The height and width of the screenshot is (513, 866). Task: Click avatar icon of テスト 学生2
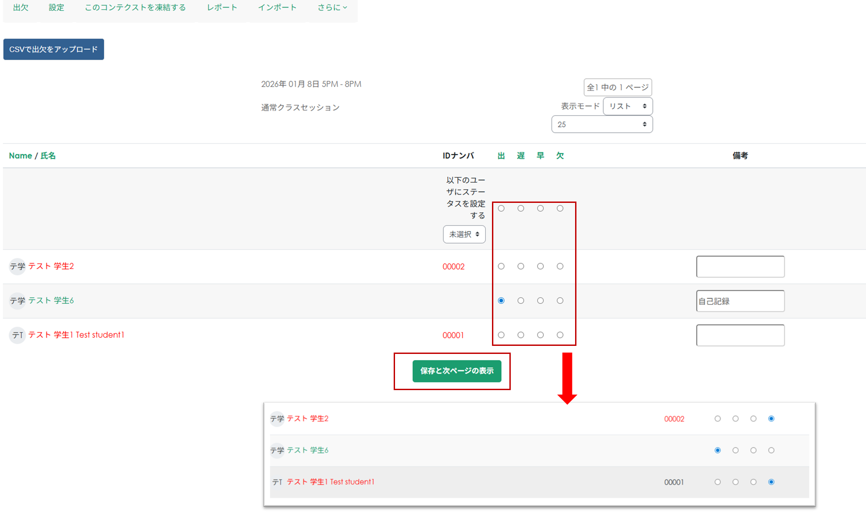coord(17,266)
